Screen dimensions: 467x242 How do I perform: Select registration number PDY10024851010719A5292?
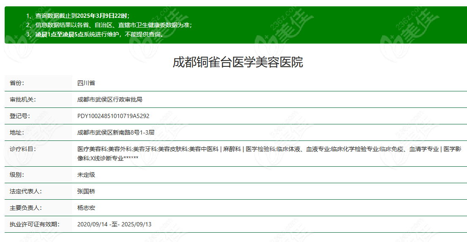coord(113,116)
